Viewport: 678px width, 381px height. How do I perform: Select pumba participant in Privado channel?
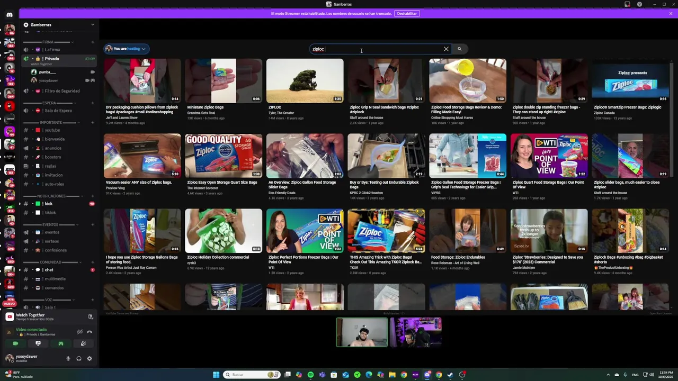point(63,72)
